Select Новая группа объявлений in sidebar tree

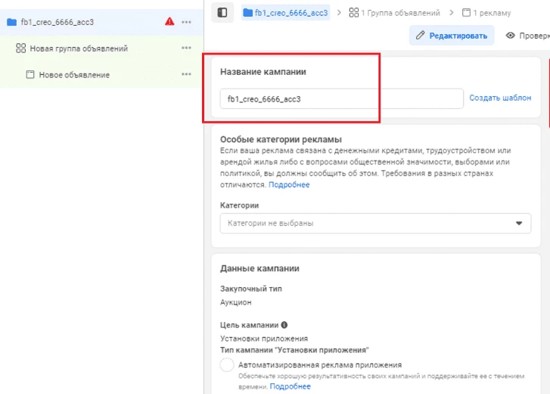coord(101,48)
